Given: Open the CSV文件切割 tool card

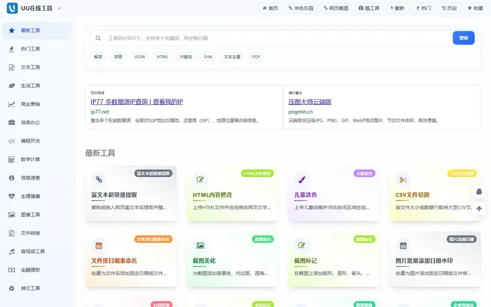Looking at the screenshot, I should click(x=435, y=193).
